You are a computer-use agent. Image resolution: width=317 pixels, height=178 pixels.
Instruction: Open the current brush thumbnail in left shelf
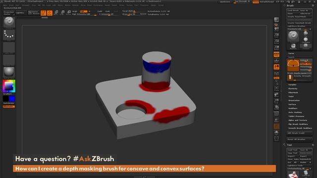click(9, 22)
